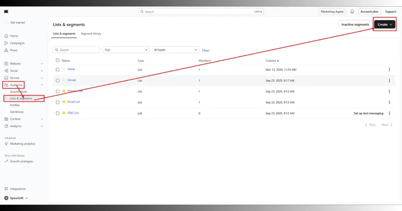The width and height of the screenshot is (402, 211).
Task: Open the All types dropdown
Action: click(x=176, y=50)
